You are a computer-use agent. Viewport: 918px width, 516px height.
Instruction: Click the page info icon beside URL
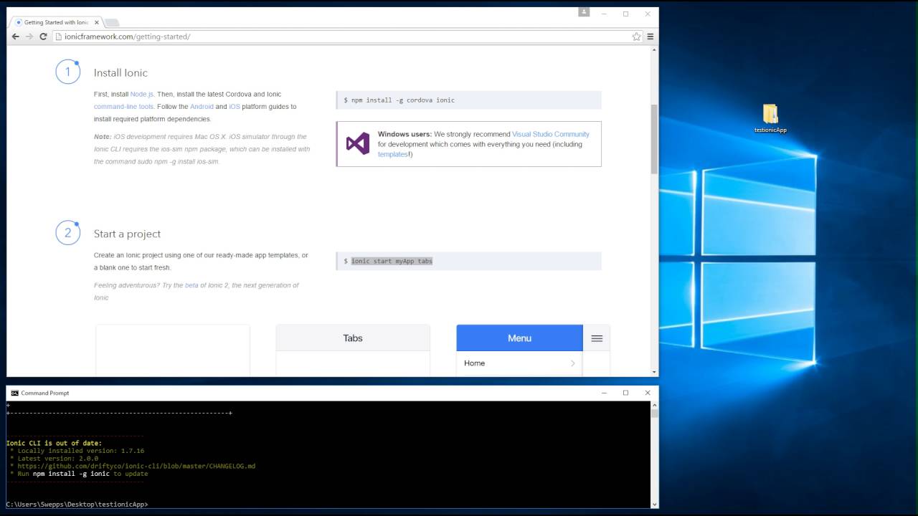pyautogui.click(x=59, y=37)
